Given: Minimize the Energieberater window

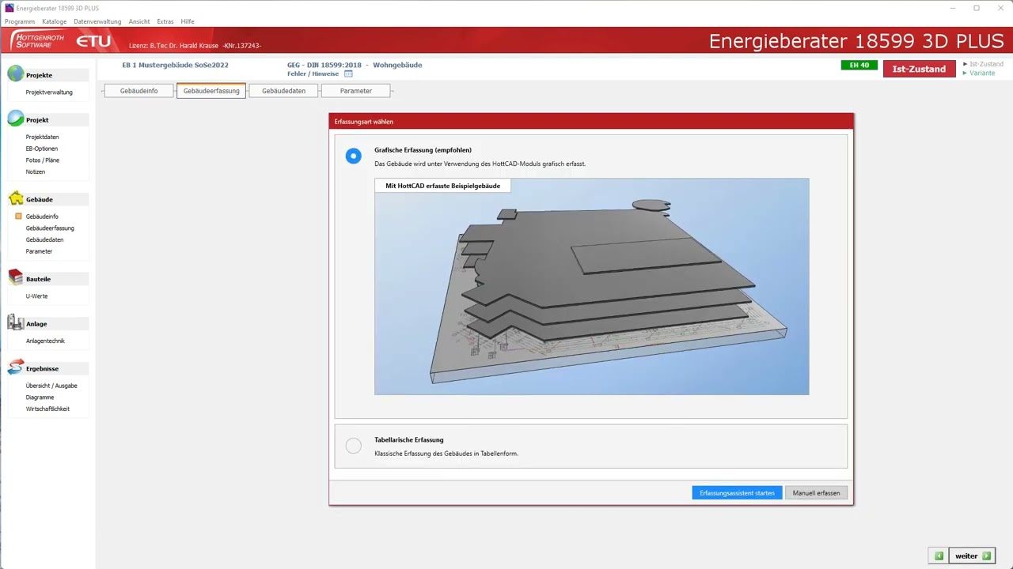Looking at the screenshot, I should tap(953, 8).
